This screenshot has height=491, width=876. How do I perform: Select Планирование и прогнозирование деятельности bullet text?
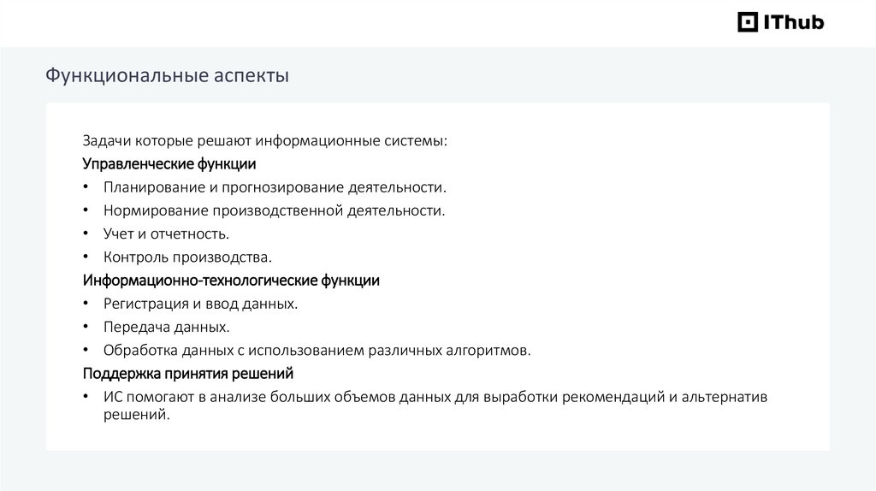point(275,186)
